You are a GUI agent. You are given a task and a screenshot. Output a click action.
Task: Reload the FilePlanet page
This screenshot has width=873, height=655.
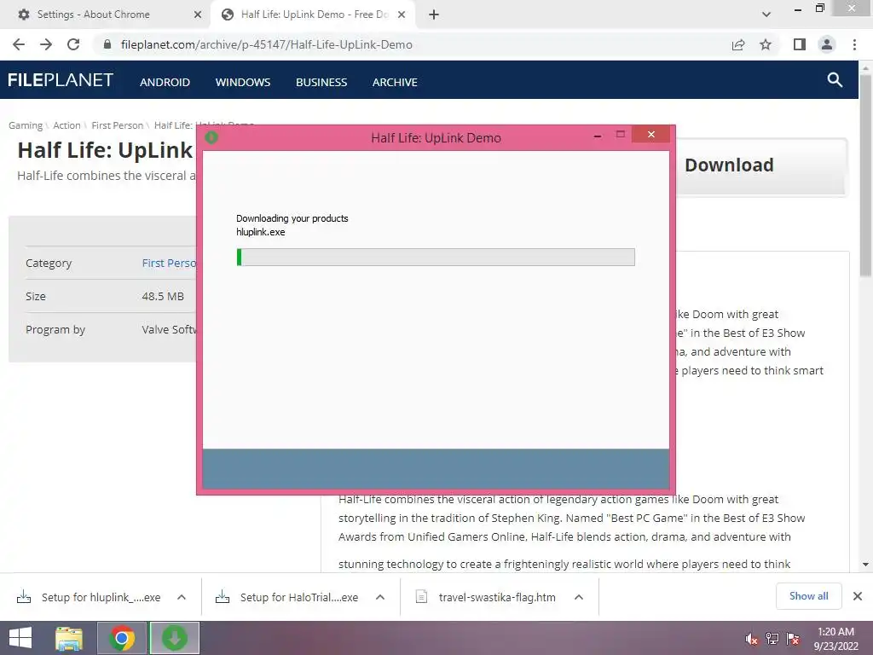click(73, 44)
